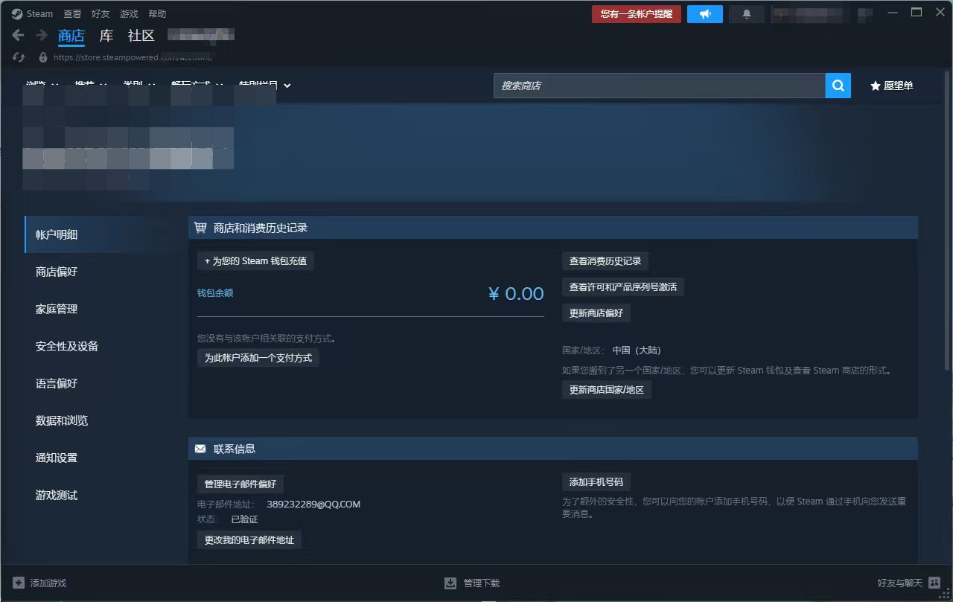
Task: Click 查看消费历史记录 button
Action: coord(605,261)
